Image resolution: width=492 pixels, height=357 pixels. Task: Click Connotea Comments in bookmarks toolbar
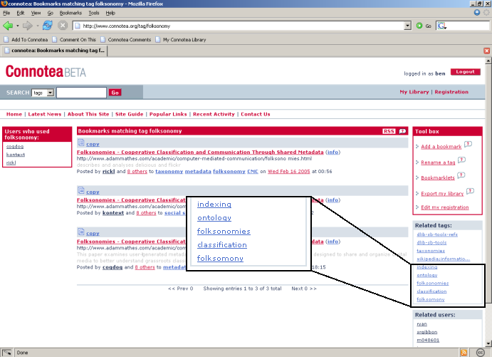(126, 40)
